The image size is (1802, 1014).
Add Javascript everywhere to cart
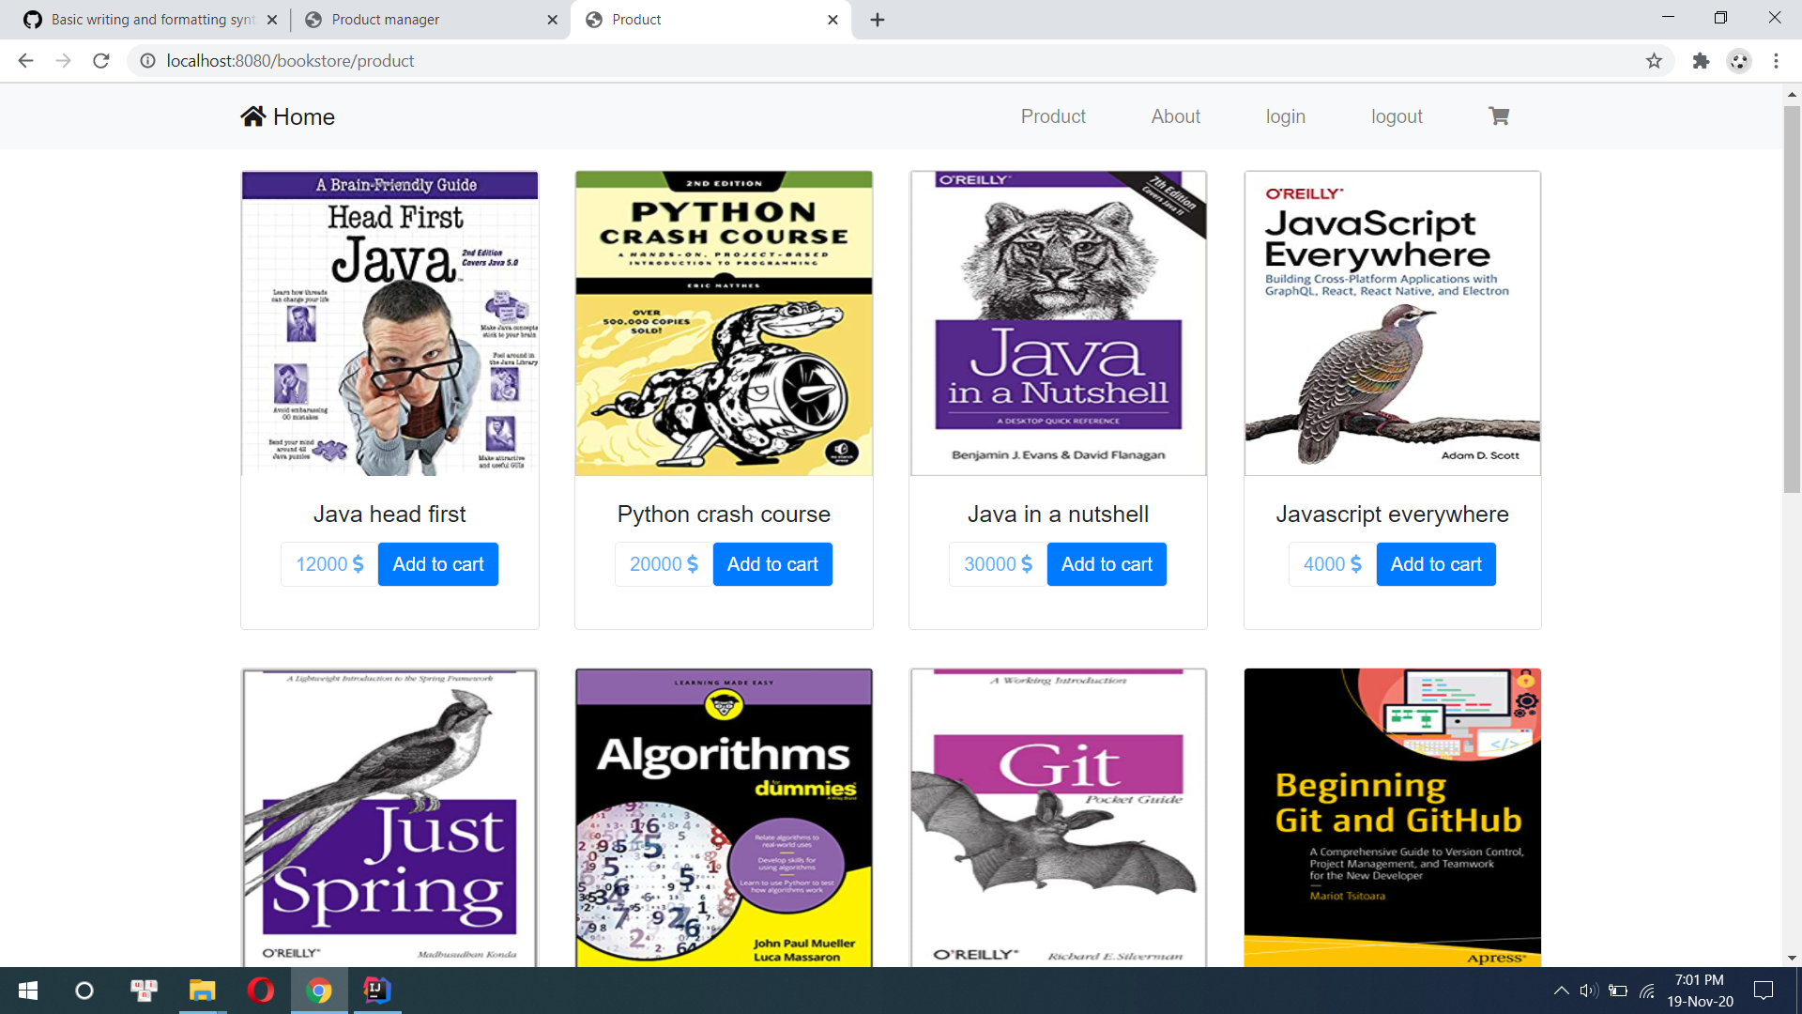point(1435,564)
